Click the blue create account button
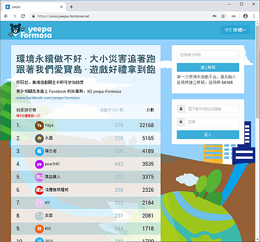 pos(208,68)
